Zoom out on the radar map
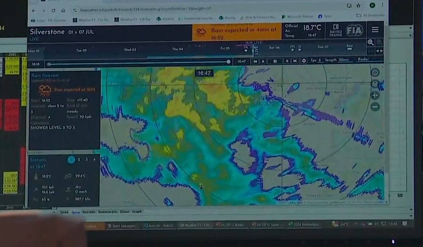Image resolution: width=423 pixels, height=247 pixels. click(x=375, y=107)
